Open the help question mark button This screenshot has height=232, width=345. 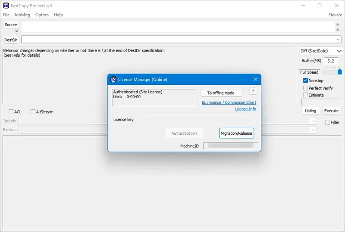click(x=253, y=91)
